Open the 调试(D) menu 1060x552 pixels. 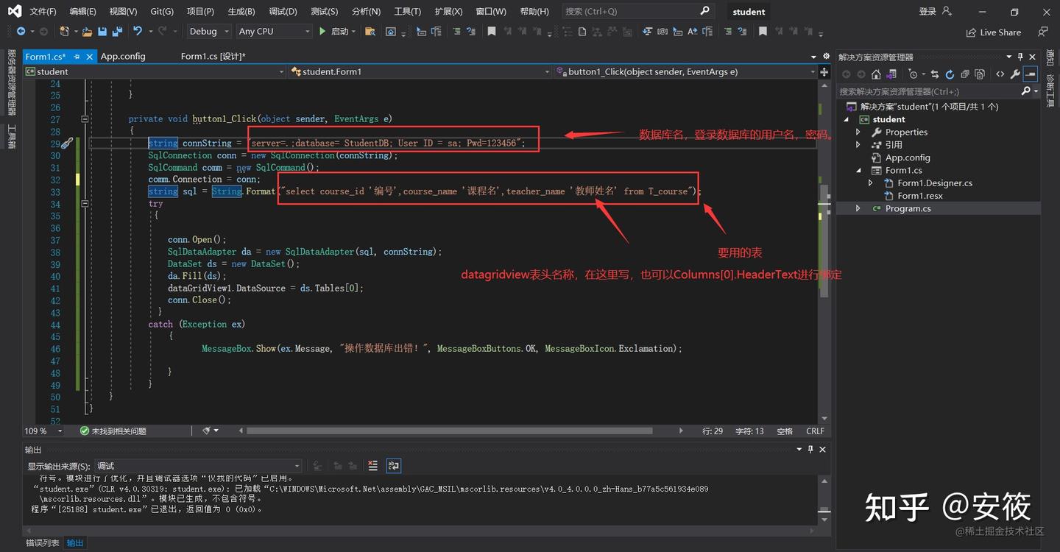click(x=283, y=11)
